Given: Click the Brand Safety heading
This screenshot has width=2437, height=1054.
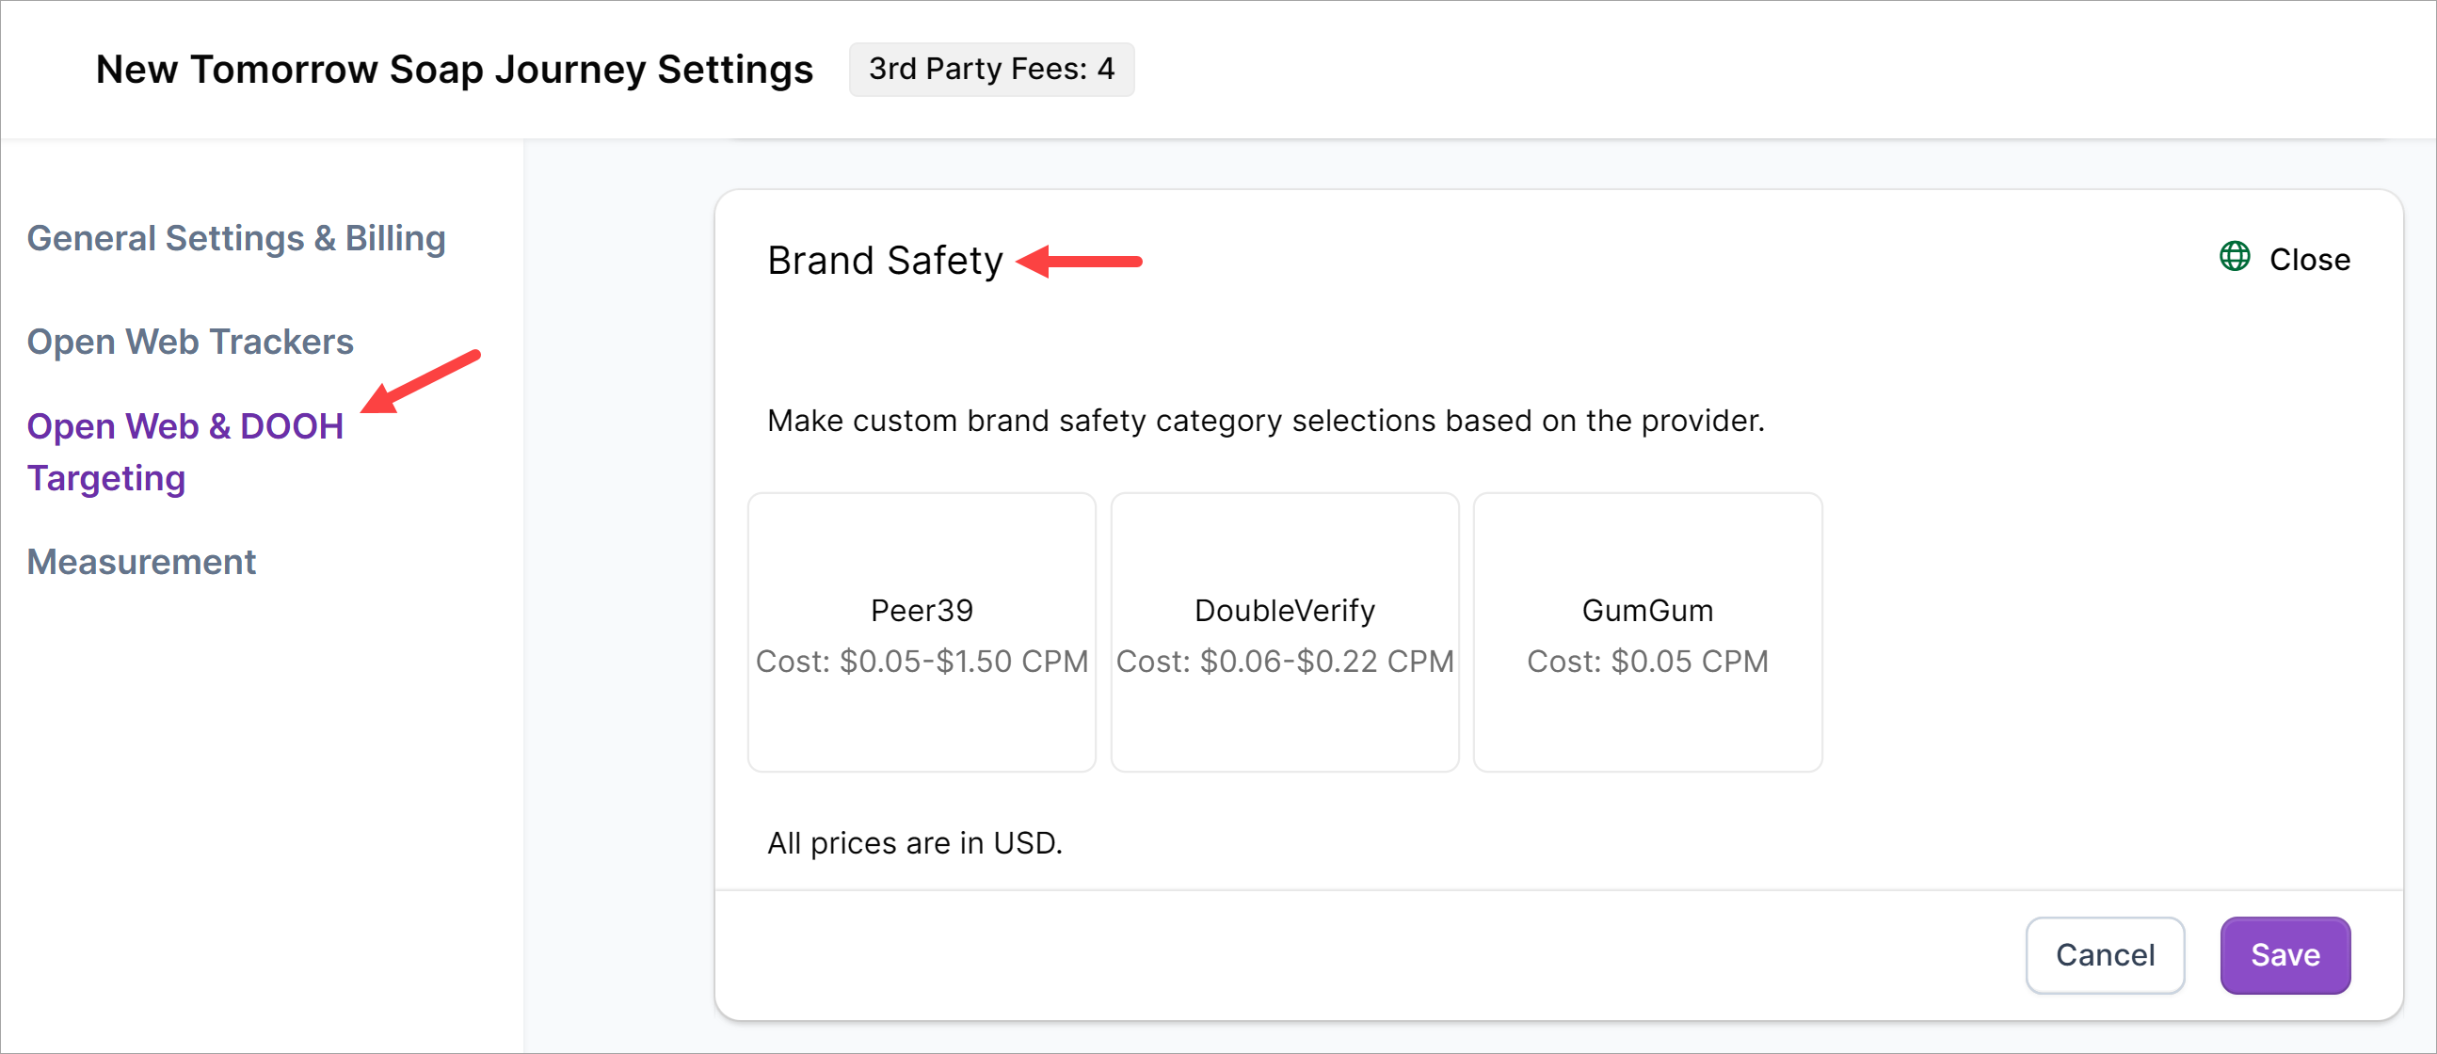Looking at the screenshot, I should 885,260.
